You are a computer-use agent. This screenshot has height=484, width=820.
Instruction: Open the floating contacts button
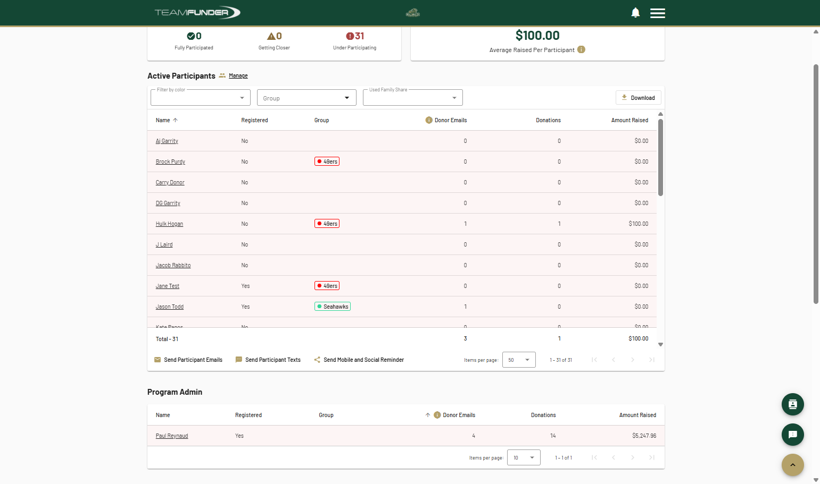point(793,404)
